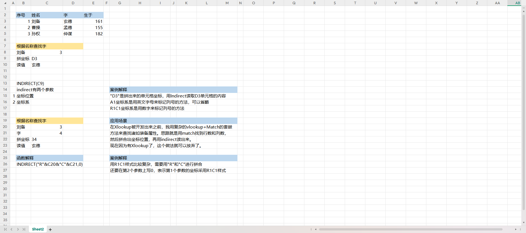Open the Sheet2 tab

click(x=38, y=229)
